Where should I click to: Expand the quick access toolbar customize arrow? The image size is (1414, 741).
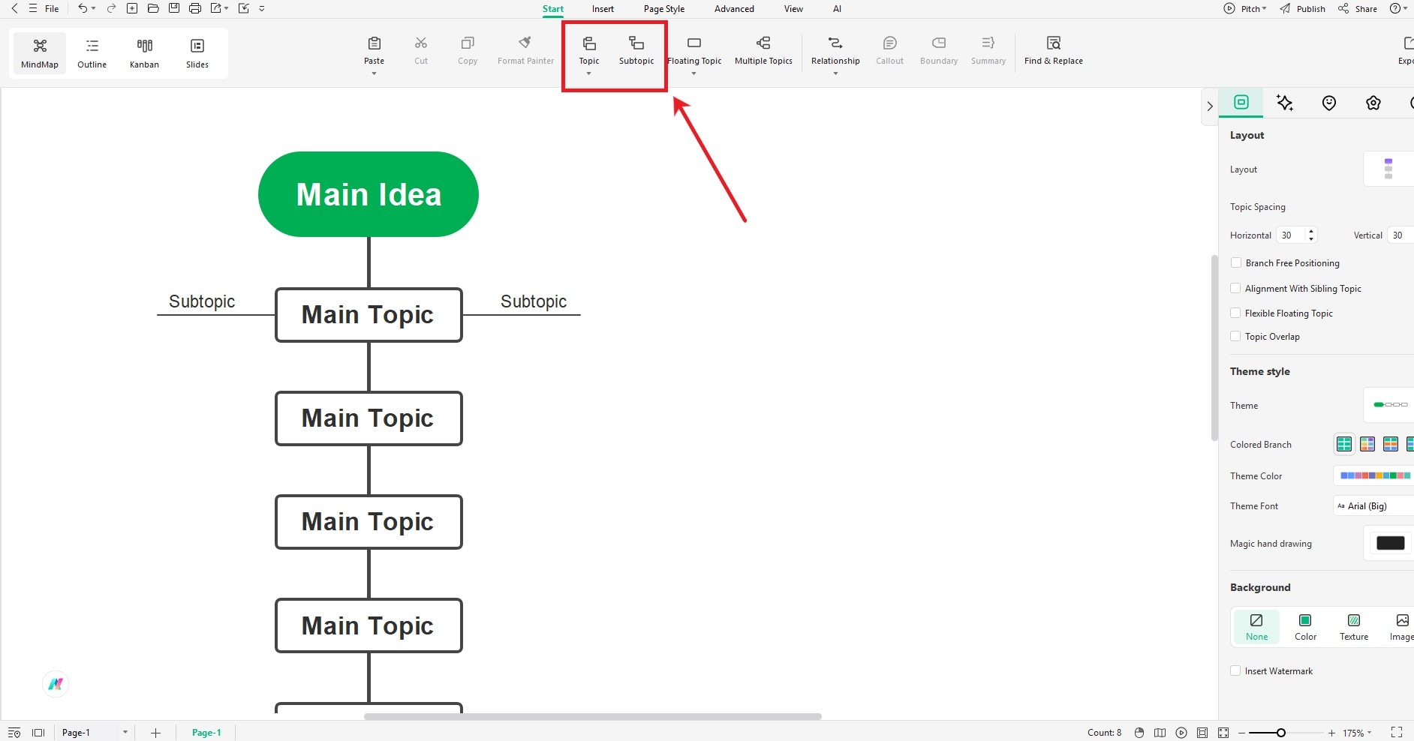pos(262,8)
